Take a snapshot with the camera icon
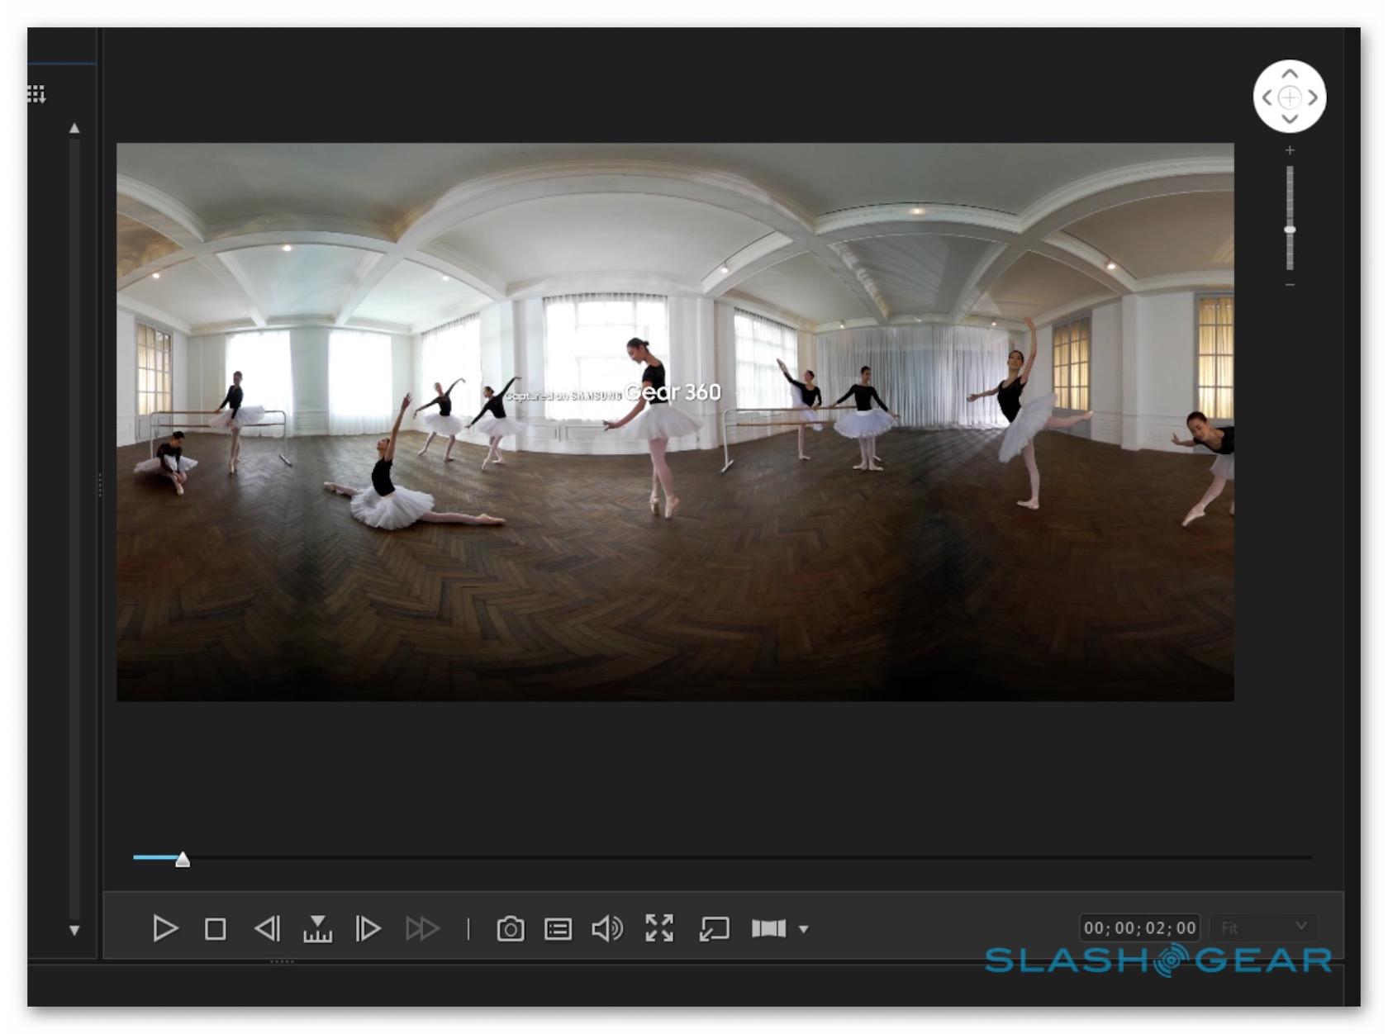Viewport: 1388px width, 1034px height. click(x=510, y=929)
